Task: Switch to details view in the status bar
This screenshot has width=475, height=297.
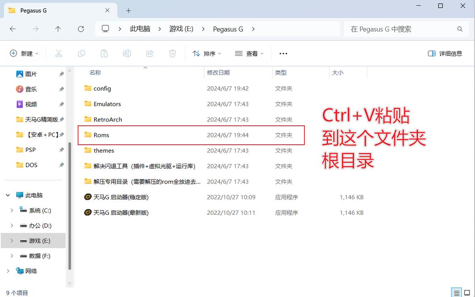Action: click(456, 292)
